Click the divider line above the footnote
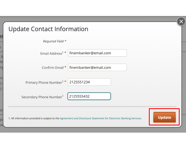Screen dimensions: 186x149 pos(92,107)
